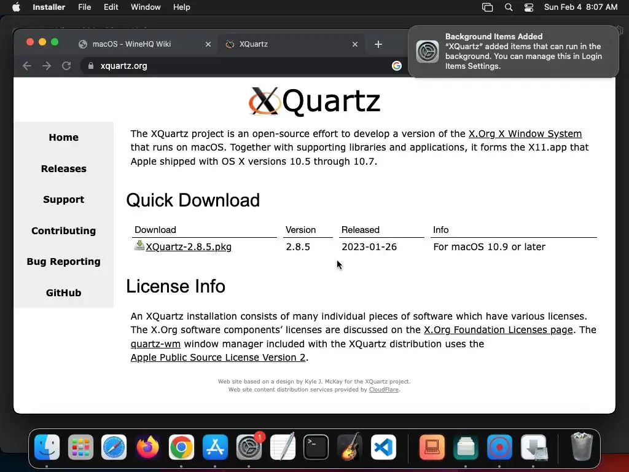
Task: Open Apple Public Source License Version 2
Action: click(218, 358)
